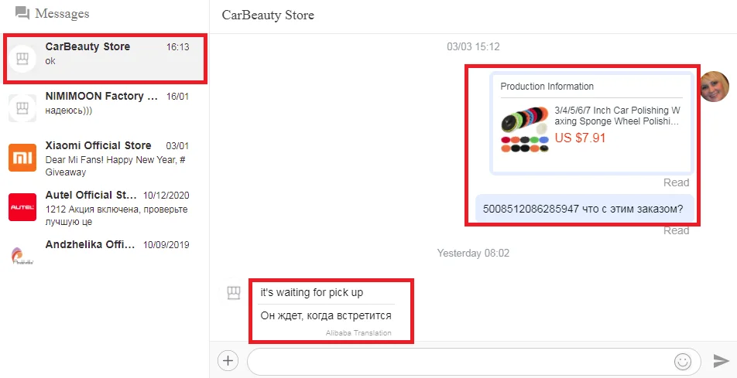Click the "ok" preview under CarBeauty Store
Viewport: 737px width, 378px height.
point(50,61)
